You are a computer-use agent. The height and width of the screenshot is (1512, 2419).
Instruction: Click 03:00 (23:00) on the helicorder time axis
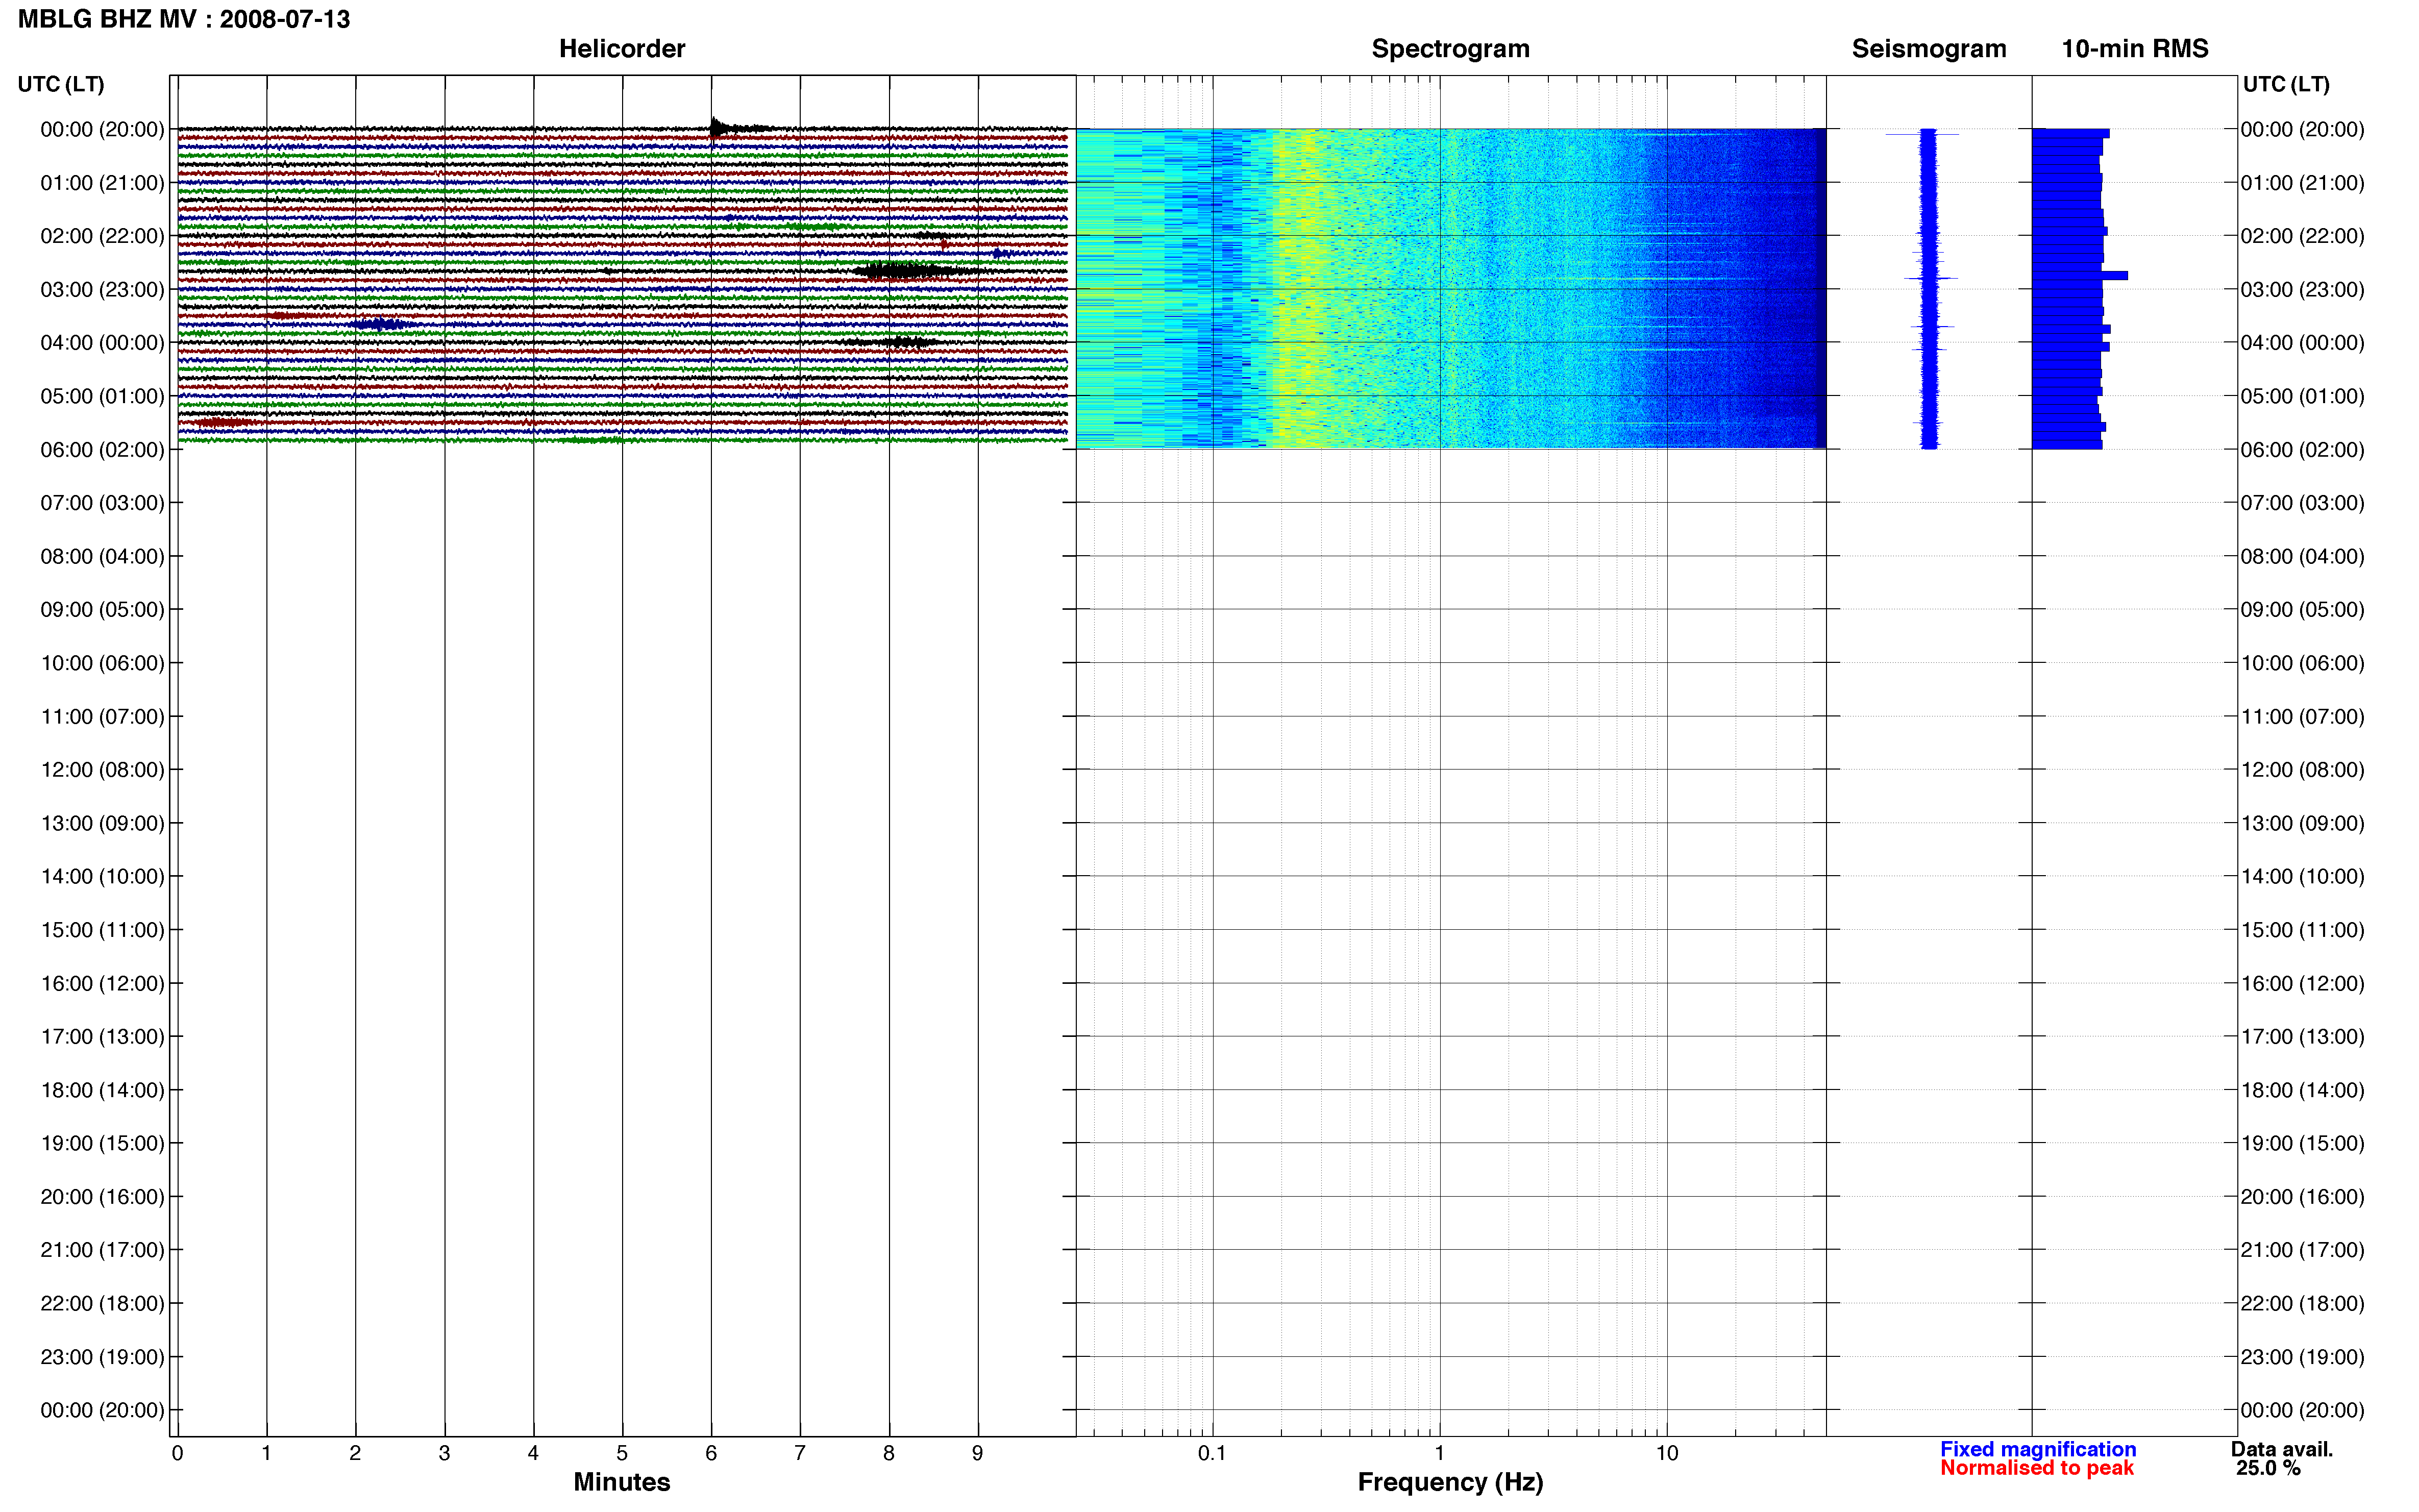click(102, 289)
